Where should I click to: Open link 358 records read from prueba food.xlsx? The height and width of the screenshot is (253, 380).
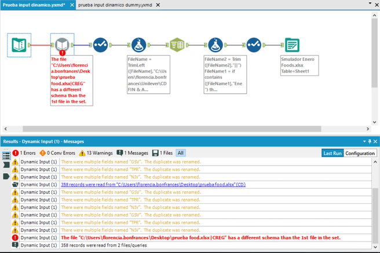153,185
